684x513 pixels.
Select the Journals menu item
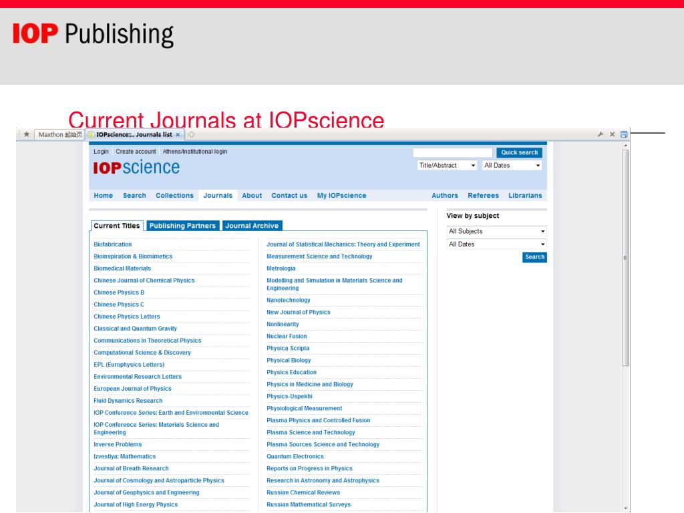[218, 196]
